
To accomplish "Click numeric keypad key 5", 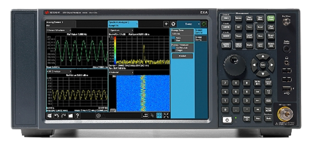I will (236, 91).
